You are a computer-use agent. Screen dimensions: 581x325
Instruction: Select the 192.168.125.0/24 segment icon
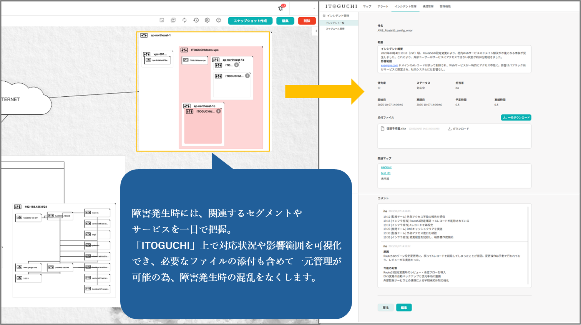18,207
